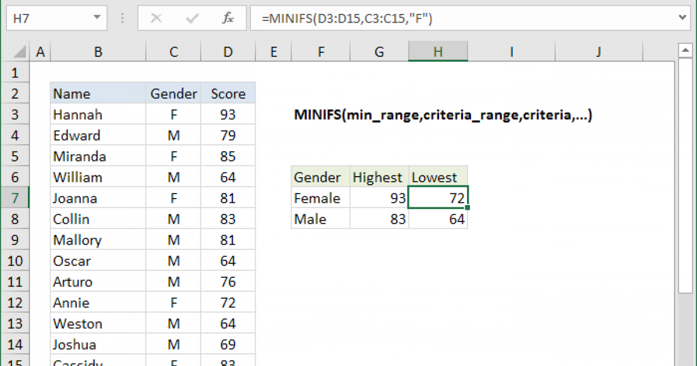Click the Male lowest score cell 64
The height and width of the screenshot is (366, 697).
click(438, 219)
